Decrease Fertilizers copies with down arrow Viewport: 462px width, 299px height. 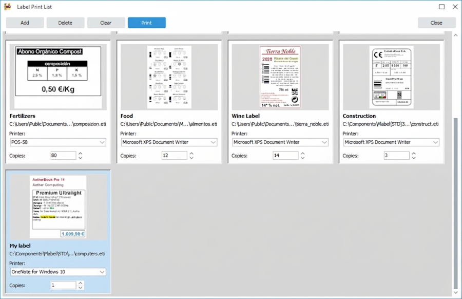pos(81,158)
